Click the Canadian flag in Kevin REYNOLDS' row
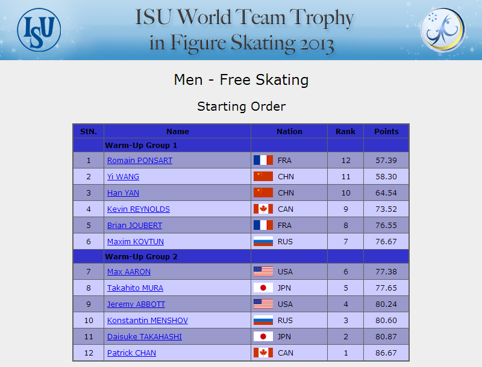This screenshot has height=367, width=482. (x=263, y=209)
